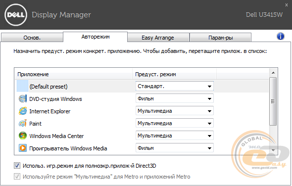
Task: Open Default preset mode dropdown showing Стандарт.
Action: (175, 86)
